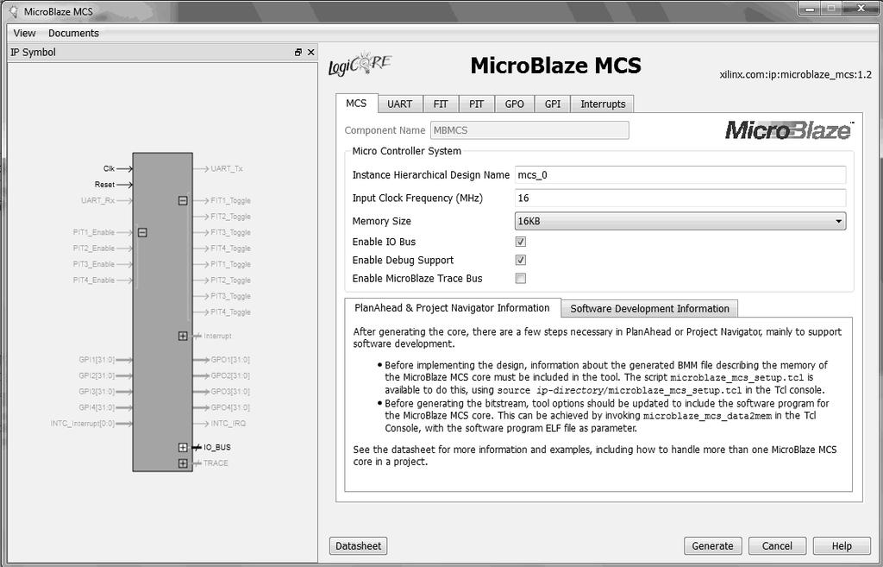
Task: Click the GPO4[31:0] port label
Action: click(x=230, y=407)
